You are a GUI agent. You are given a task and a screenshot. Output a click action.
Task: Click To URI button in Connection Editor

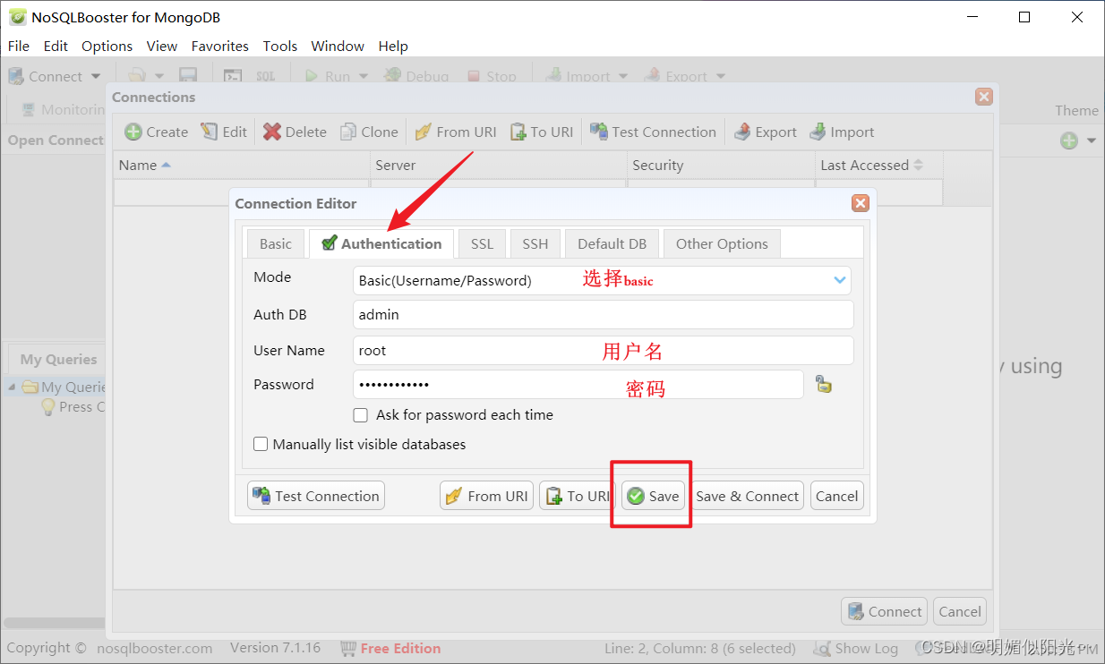[578, 496]
